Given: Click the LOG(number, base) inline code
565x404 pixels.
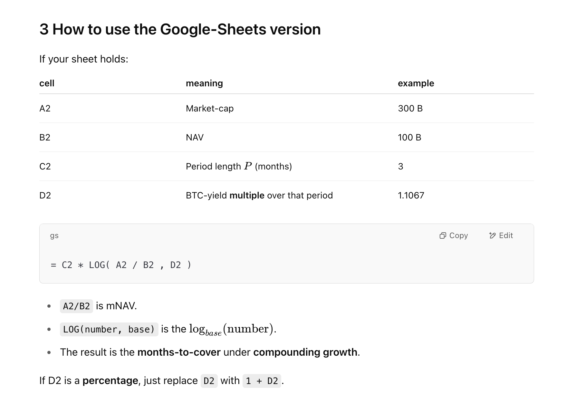Looking at the screenshot, I should pos(109,329).
